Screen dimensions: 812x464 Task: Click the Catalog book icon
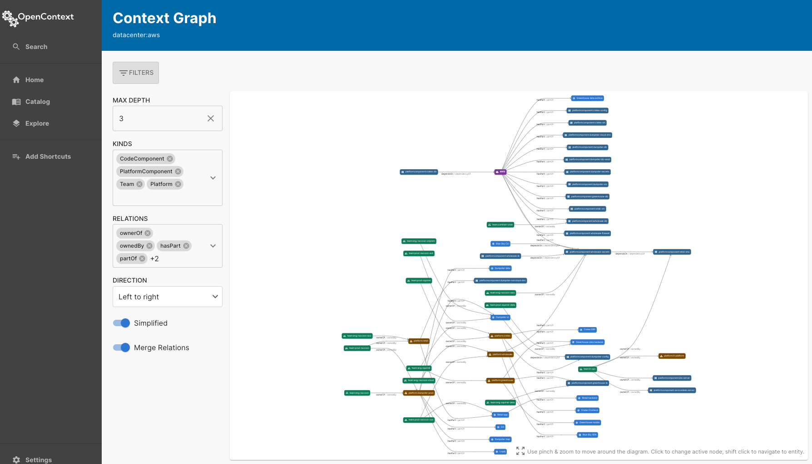16,102
